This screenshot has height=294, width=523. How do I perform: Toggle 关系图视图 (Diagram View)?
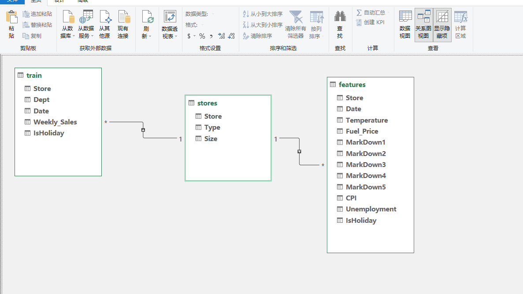423,25
